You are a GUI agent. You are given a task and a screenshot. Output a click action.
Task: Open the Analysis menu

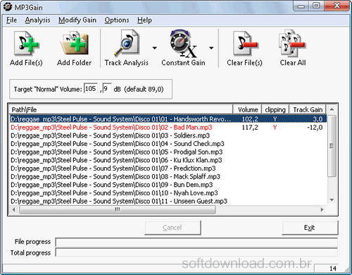pyautogui.click(x=37, y=20)
